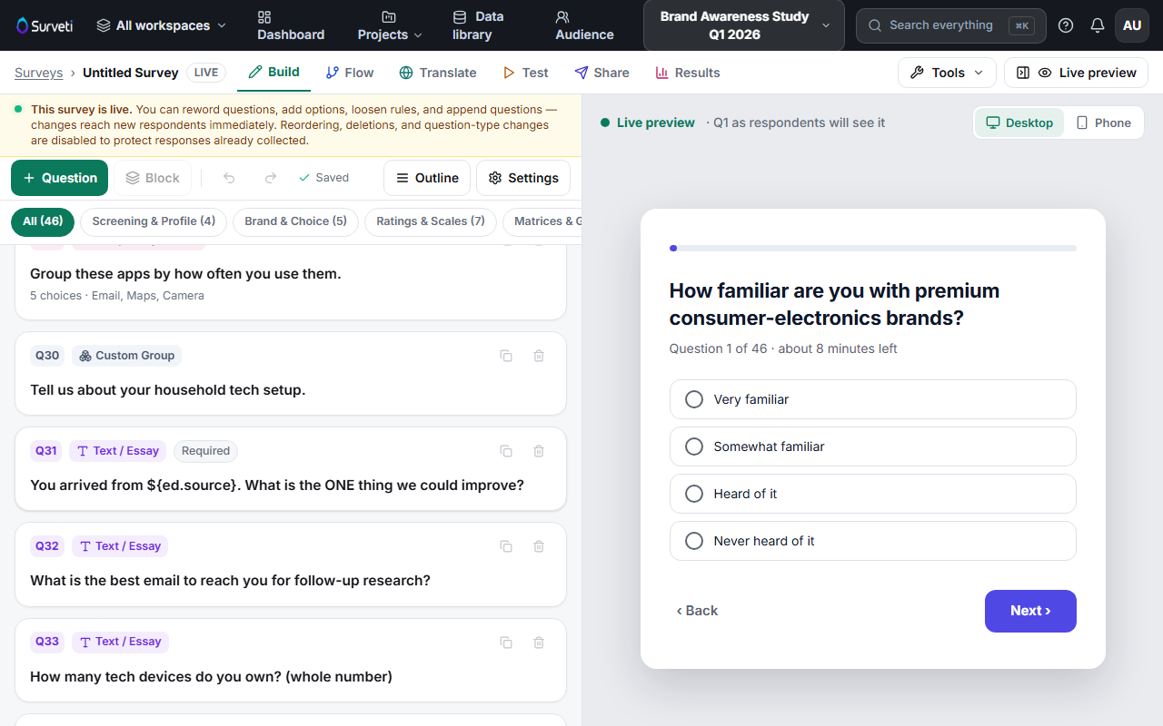Screen dimensions: 1163x726
Task: Click the Next button in the preview
Action: click(1030, 611)
